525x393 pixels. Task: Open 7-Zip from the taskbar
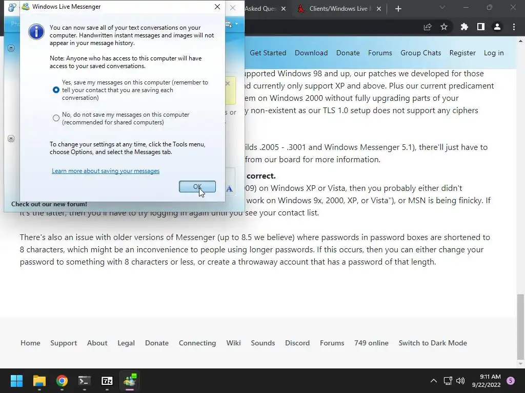[x=107, y=381]
